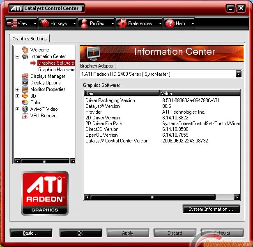This screenshot has height=247, width=253.
Task: Open the Profiles menu
Action: (x=96, y=23)
